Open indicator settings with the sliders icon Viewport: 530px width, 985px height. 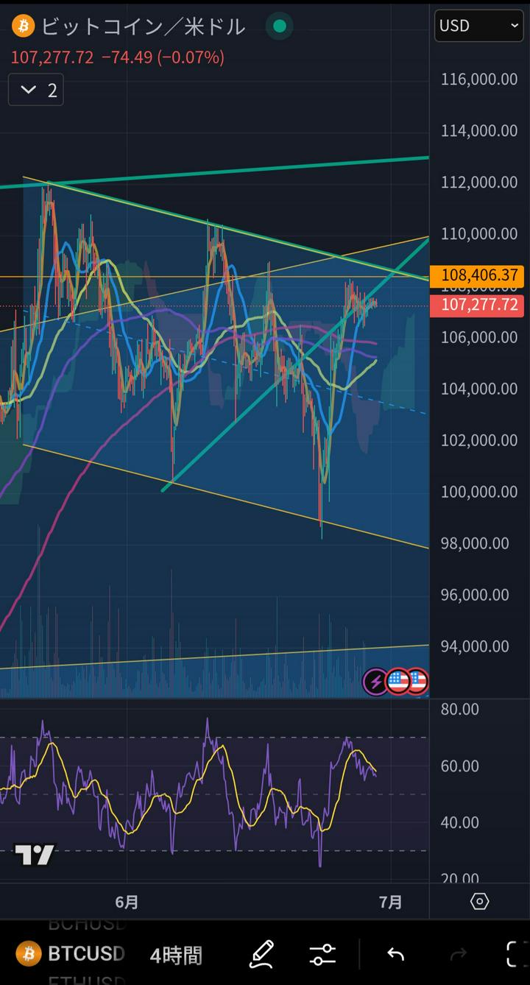point(322,955)
